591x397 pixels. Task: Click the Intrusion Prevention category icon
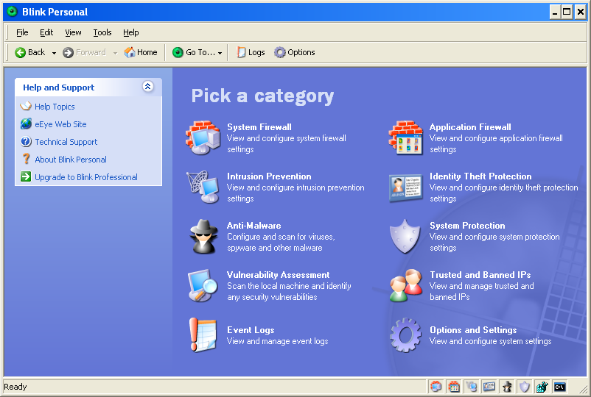click(x=203, y=187)
